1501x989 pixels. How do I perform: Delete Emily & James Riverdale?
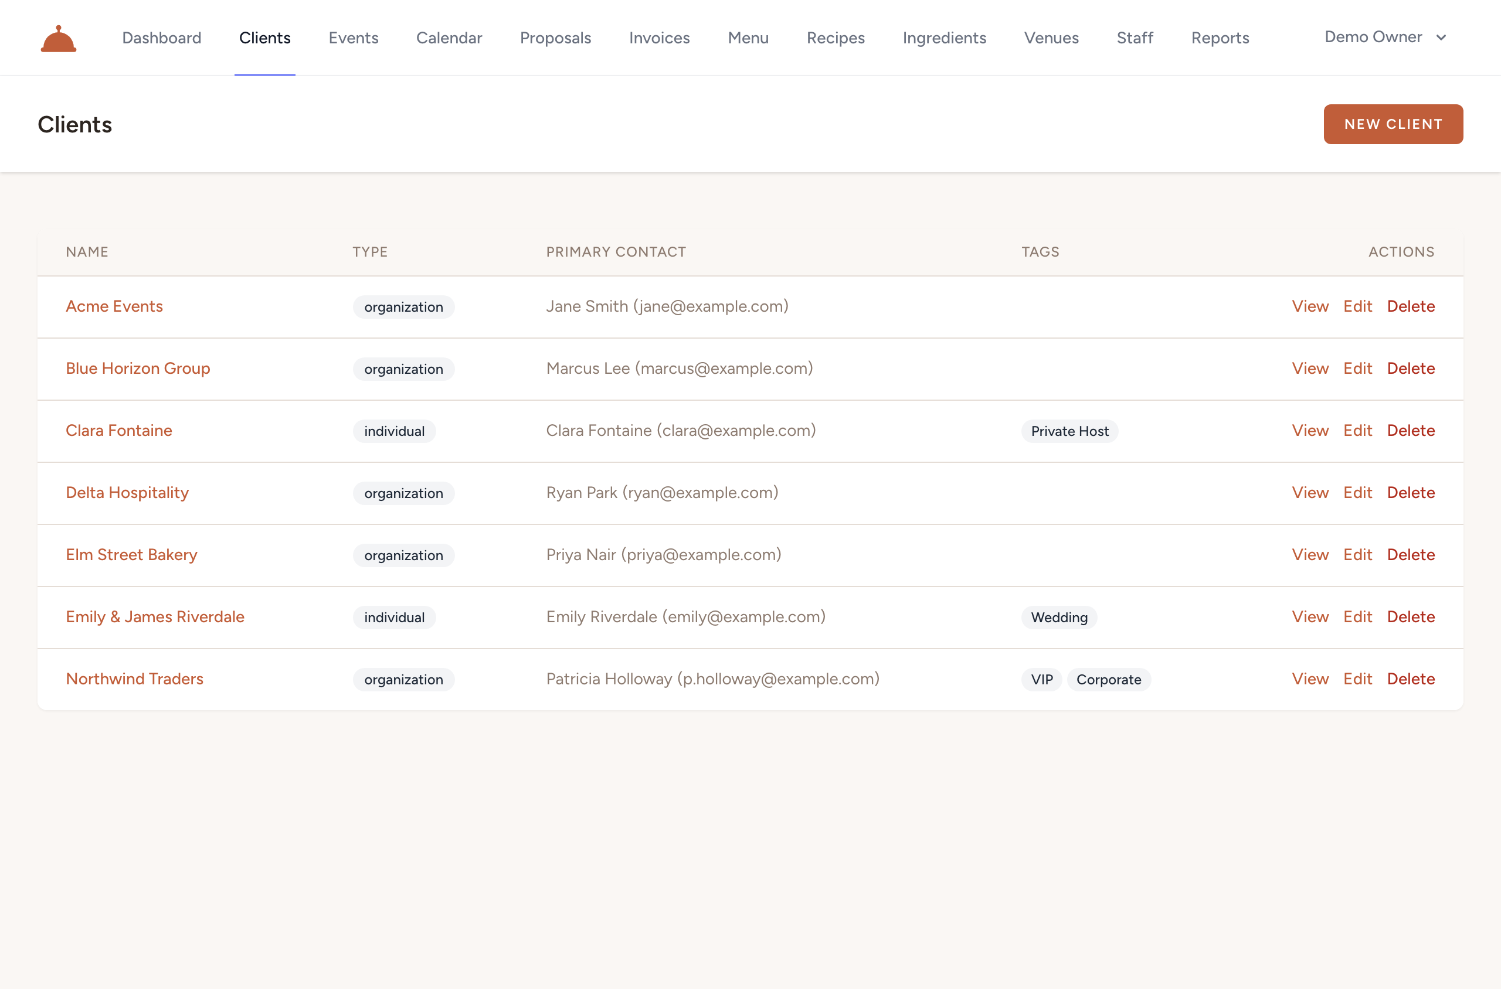click(x=1410, y=617)
